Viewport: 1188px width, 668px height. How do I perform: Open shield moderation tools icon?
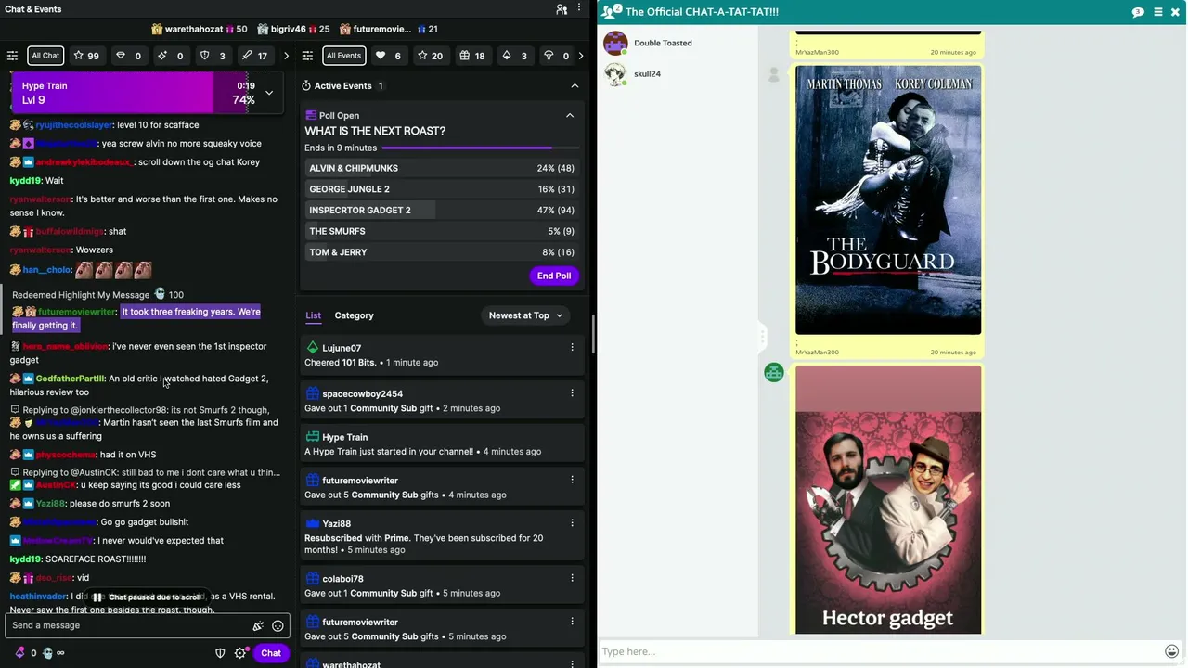(220, 653)
